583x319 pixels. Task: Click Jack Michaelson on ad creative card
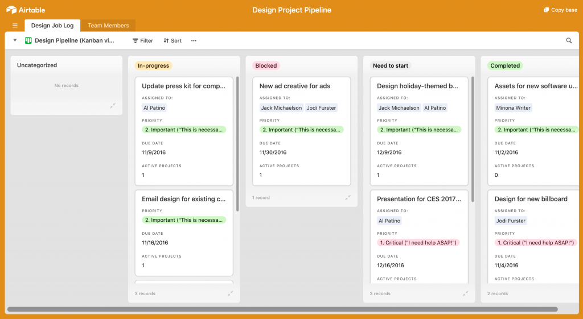(x=281, y=107)
